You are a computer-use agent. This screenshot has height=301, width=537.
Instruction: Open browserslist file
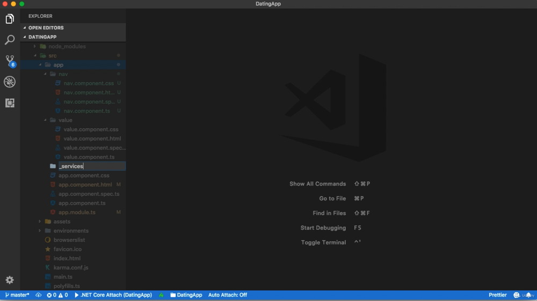tap(69, 240)
